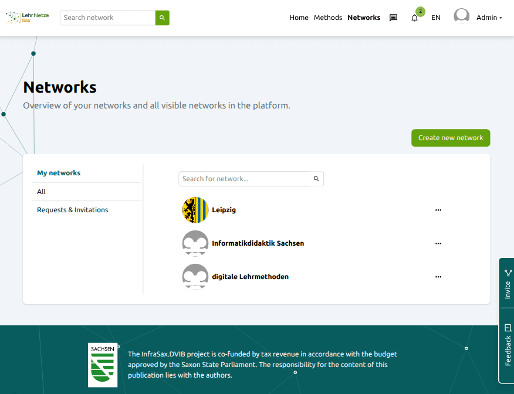The width and height of the screenshot is (514, 394).
Task: Open the three-dot menu for Leipzig
Action: pos(438,210)
